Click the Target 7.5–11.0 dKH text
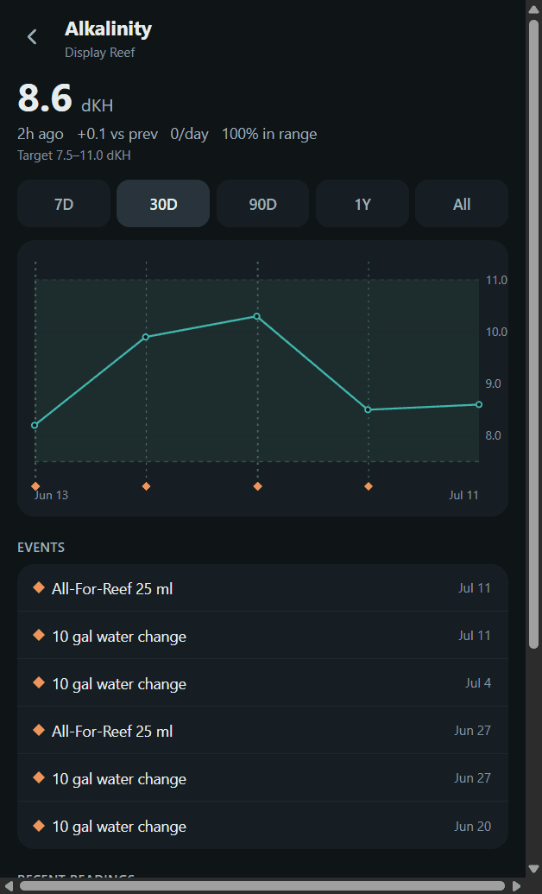Viewport: 542px width, 894px height. 74,155
